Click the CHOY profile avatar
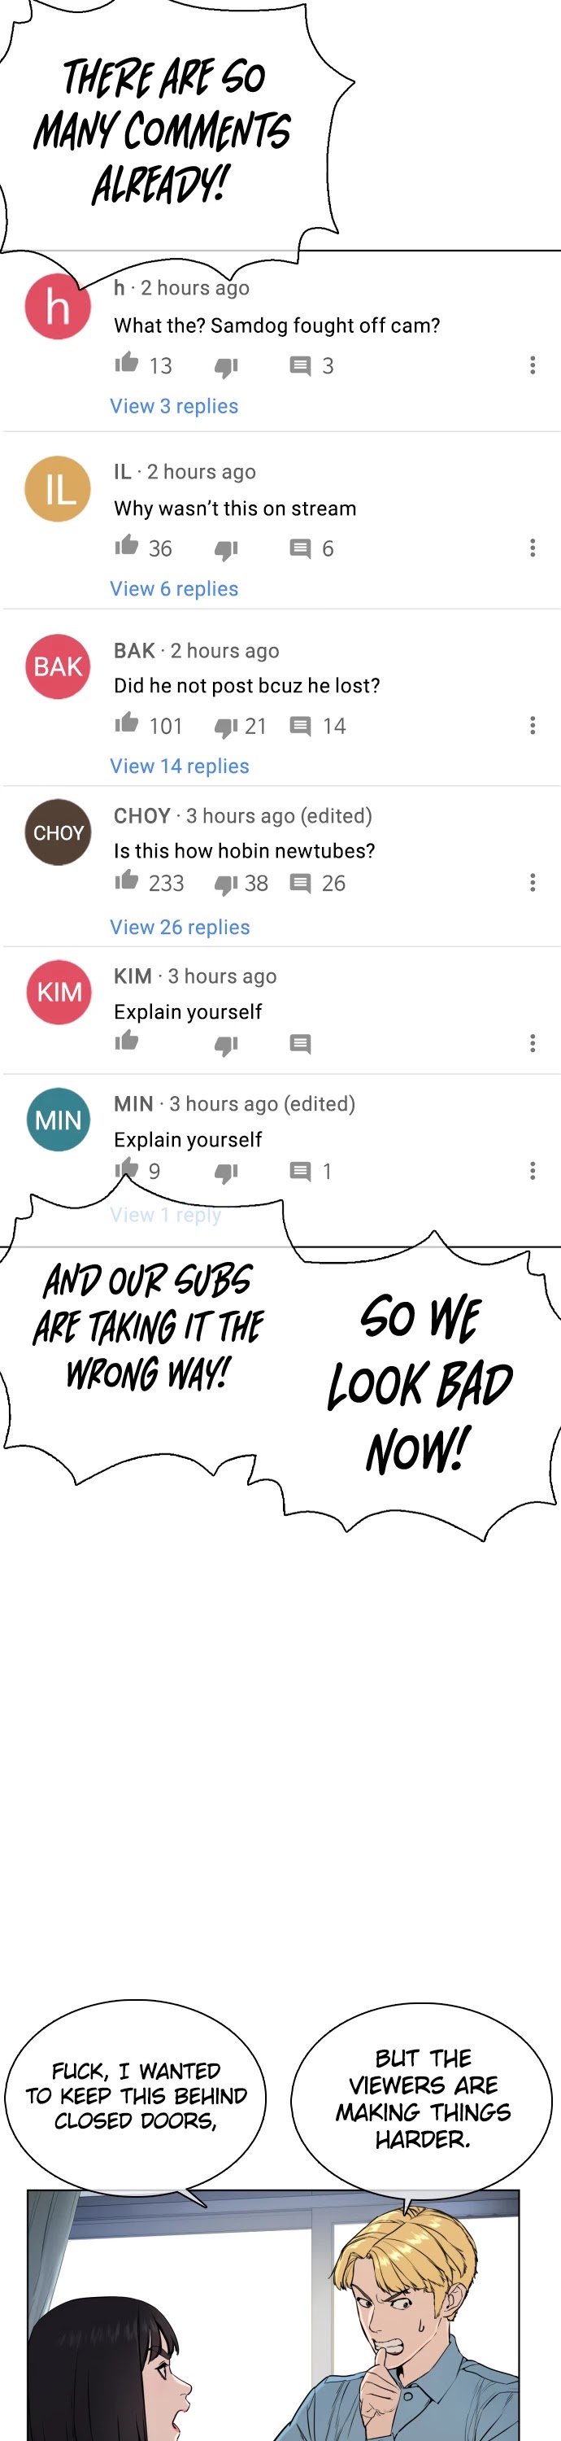 (58, 832)
